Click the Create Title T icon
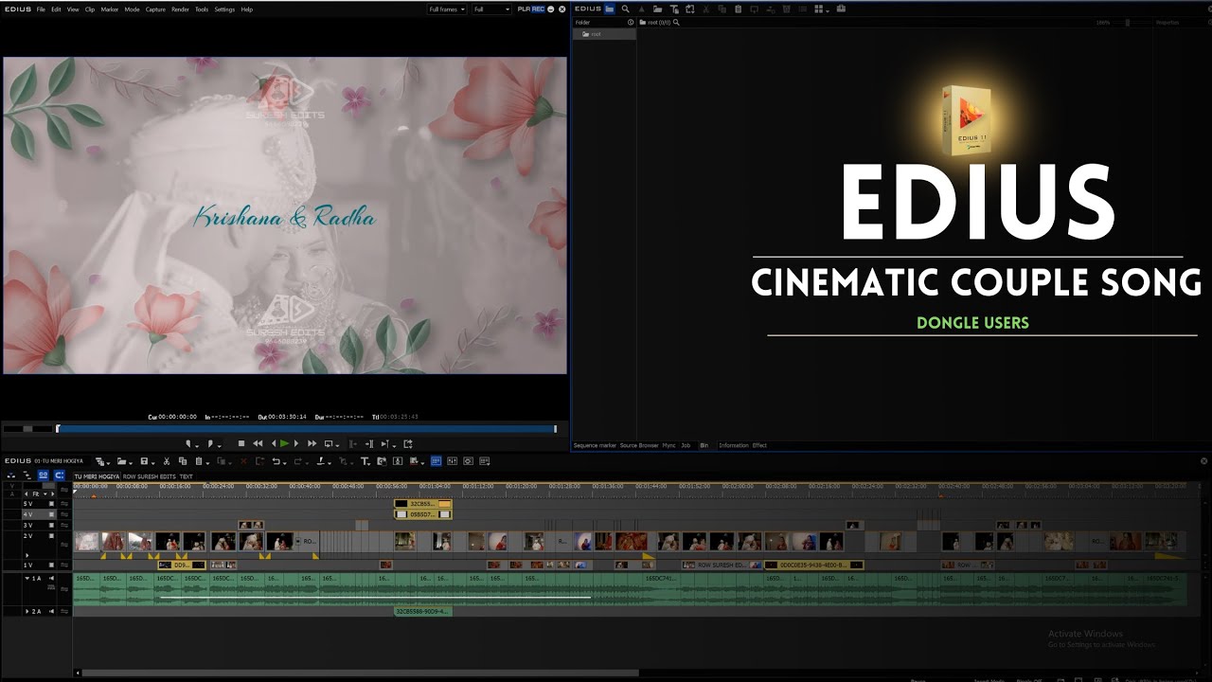 [x=365, y=461]
